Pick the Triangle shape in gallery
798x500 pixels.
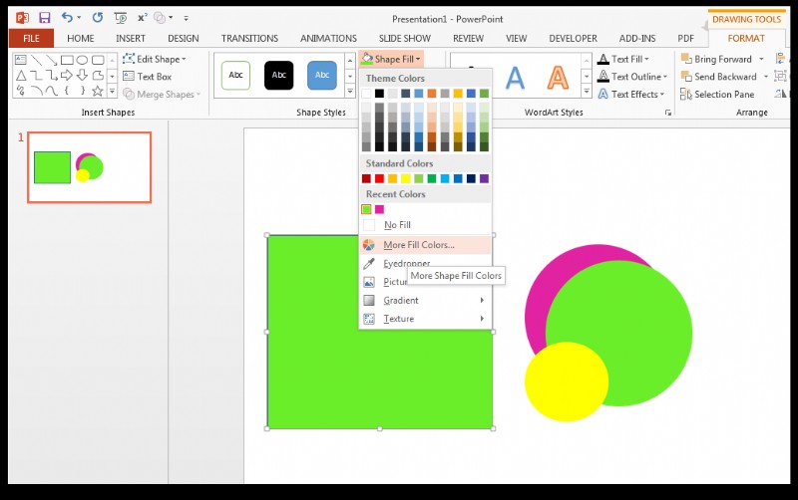tap(21, 76)
